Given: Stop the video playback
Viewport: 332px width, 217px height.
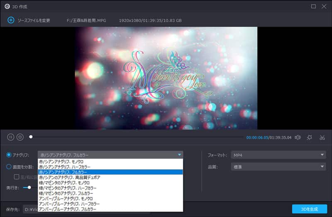Looking at the screenshot, I should [20, 137].
